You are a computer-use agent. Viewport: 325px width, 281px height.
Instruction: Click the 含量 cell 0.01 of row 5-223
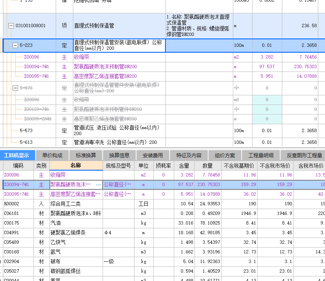(x=267, y=45)
